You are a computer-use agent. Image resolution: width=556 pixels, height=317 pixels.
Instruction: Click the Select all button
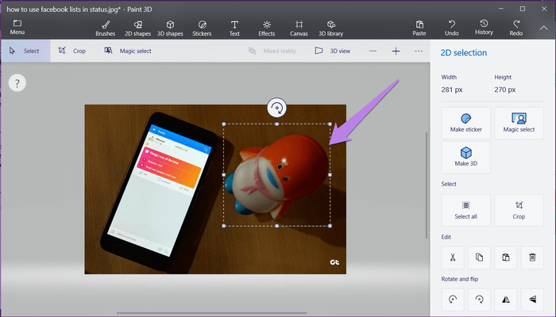tap(465, 210)
